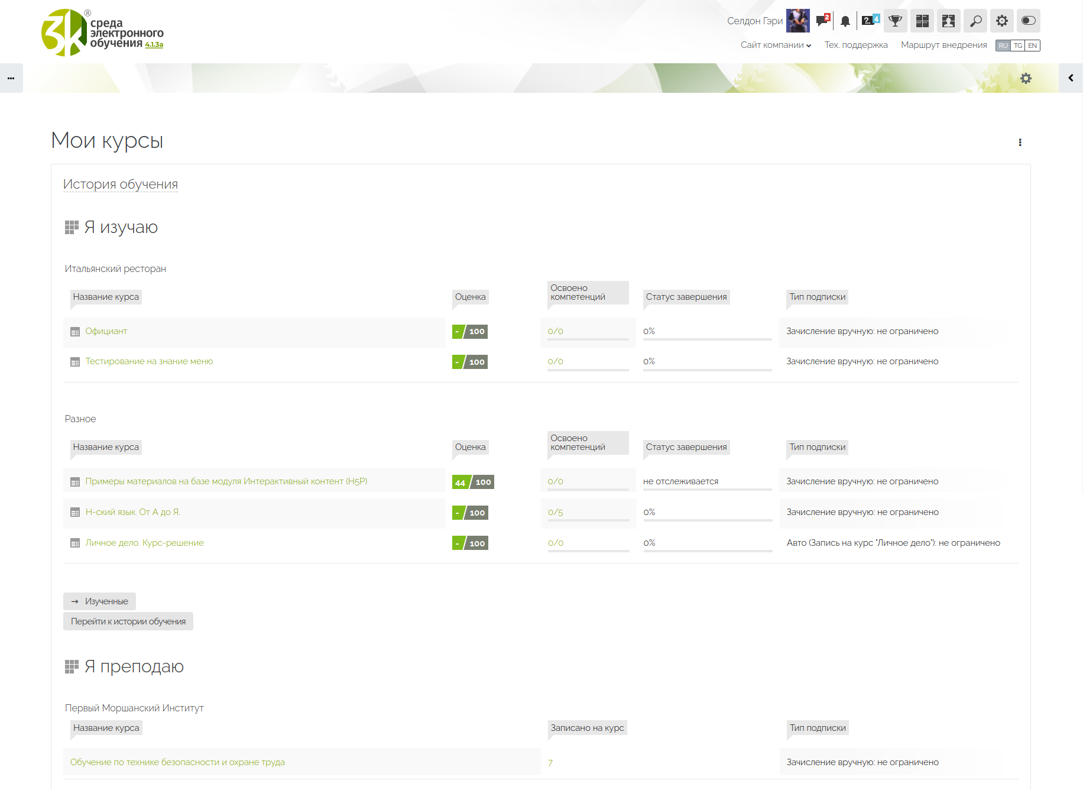Open messages with the red badge

822,21
